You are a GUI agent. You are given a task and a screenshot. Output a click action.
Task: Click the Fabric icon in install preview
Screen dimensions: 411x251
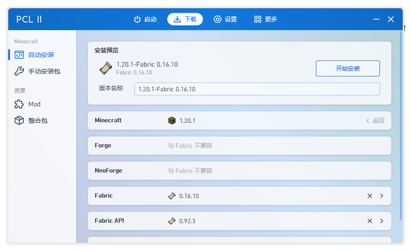point(106,68)
